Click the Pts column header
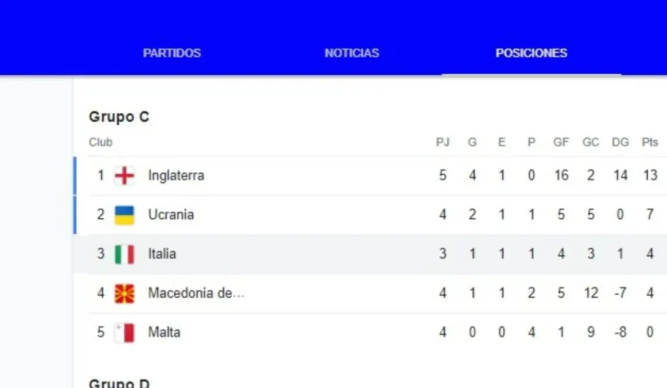This screenshot has width=667, height=388. tap(650, 142)
